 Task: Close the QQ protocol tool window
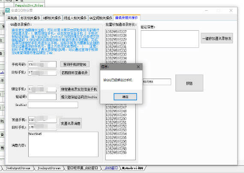point(231,11)
